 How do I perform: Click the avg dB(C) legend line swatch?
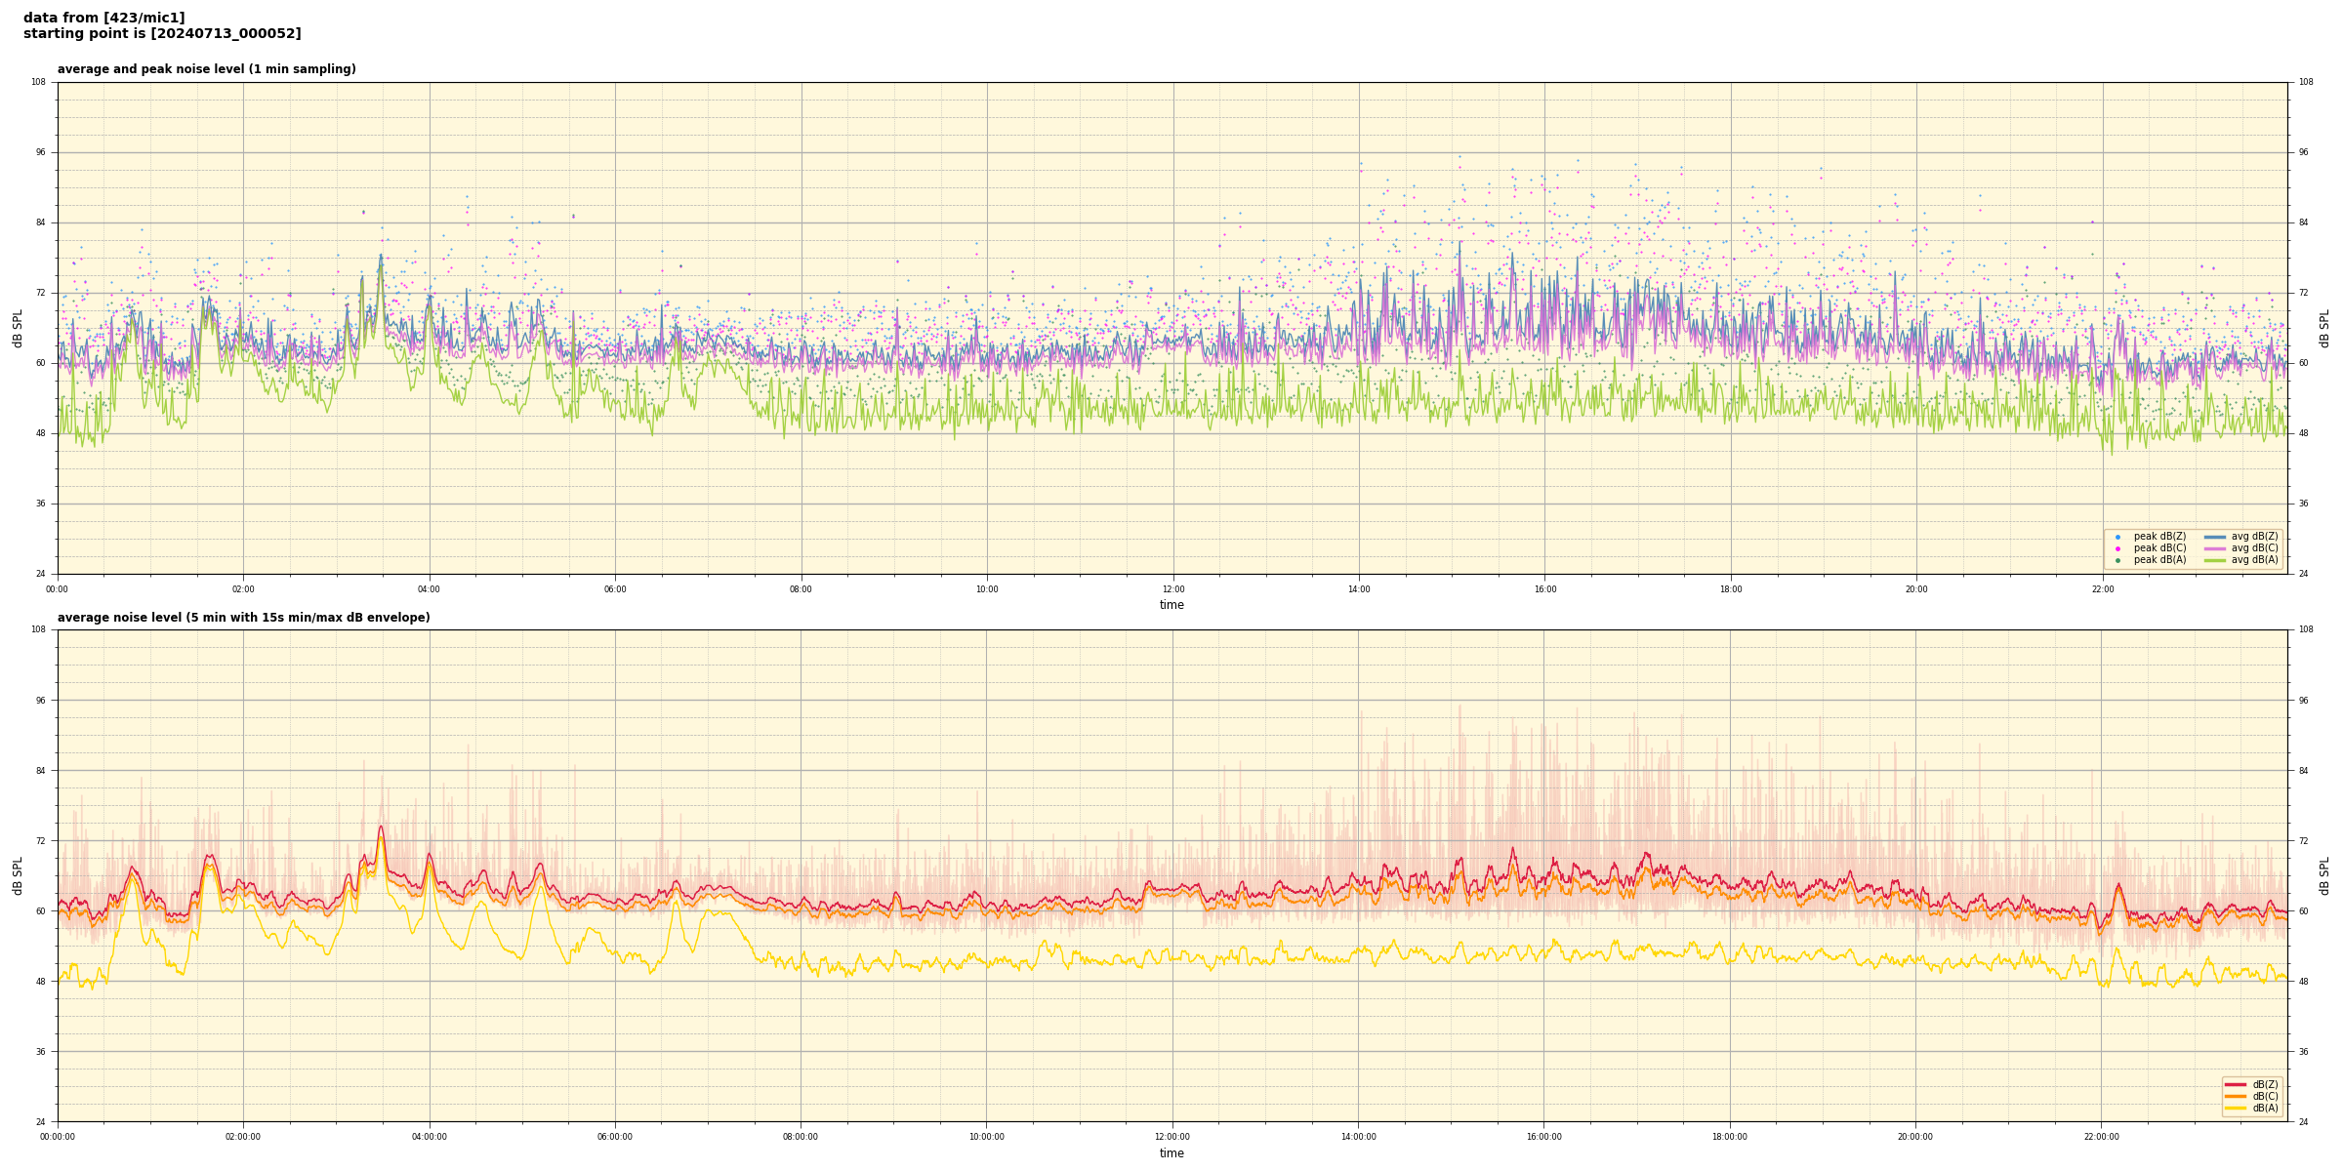(x=2215, y=548)
